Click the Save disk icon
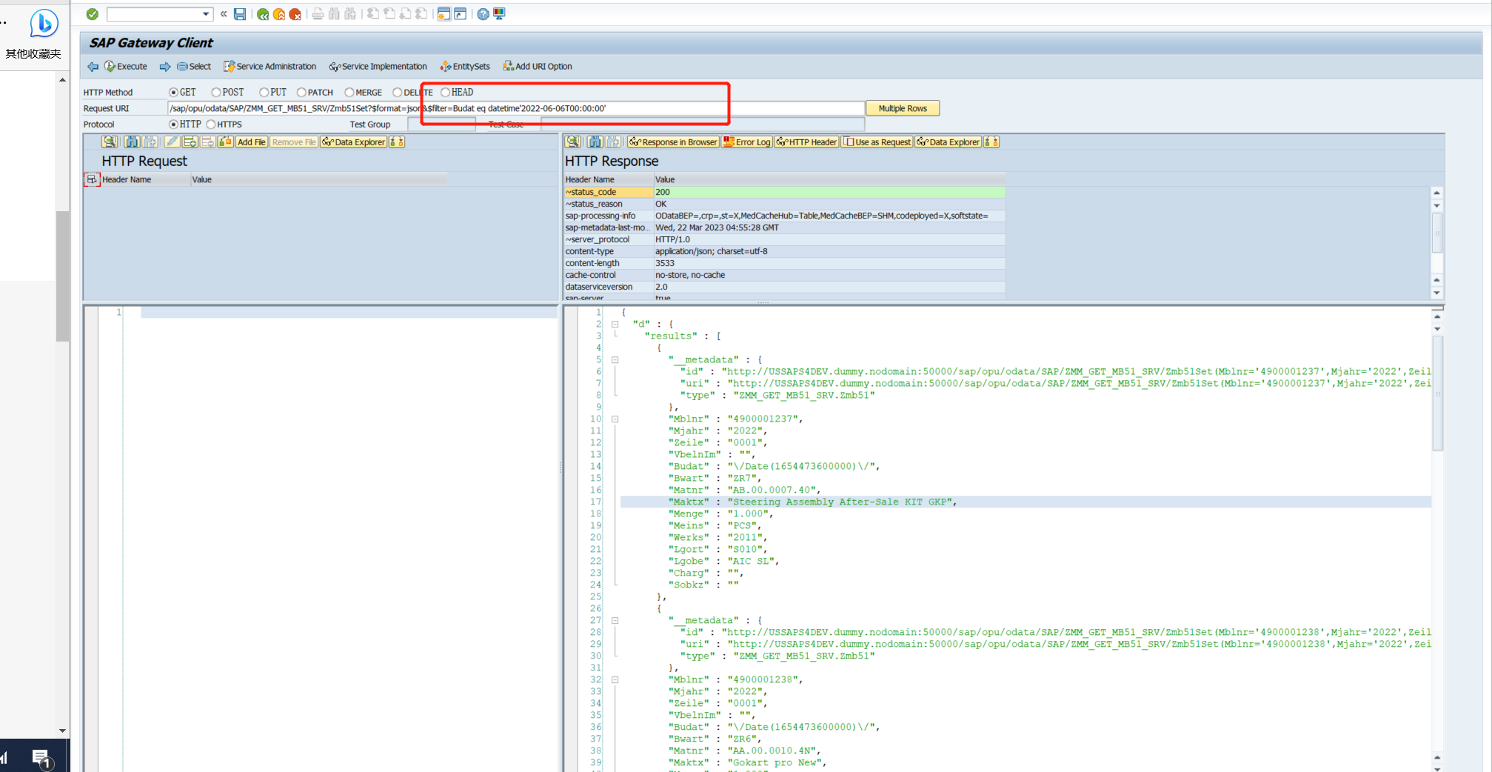Screen dimensions: 1492x772 pos(240,14)
